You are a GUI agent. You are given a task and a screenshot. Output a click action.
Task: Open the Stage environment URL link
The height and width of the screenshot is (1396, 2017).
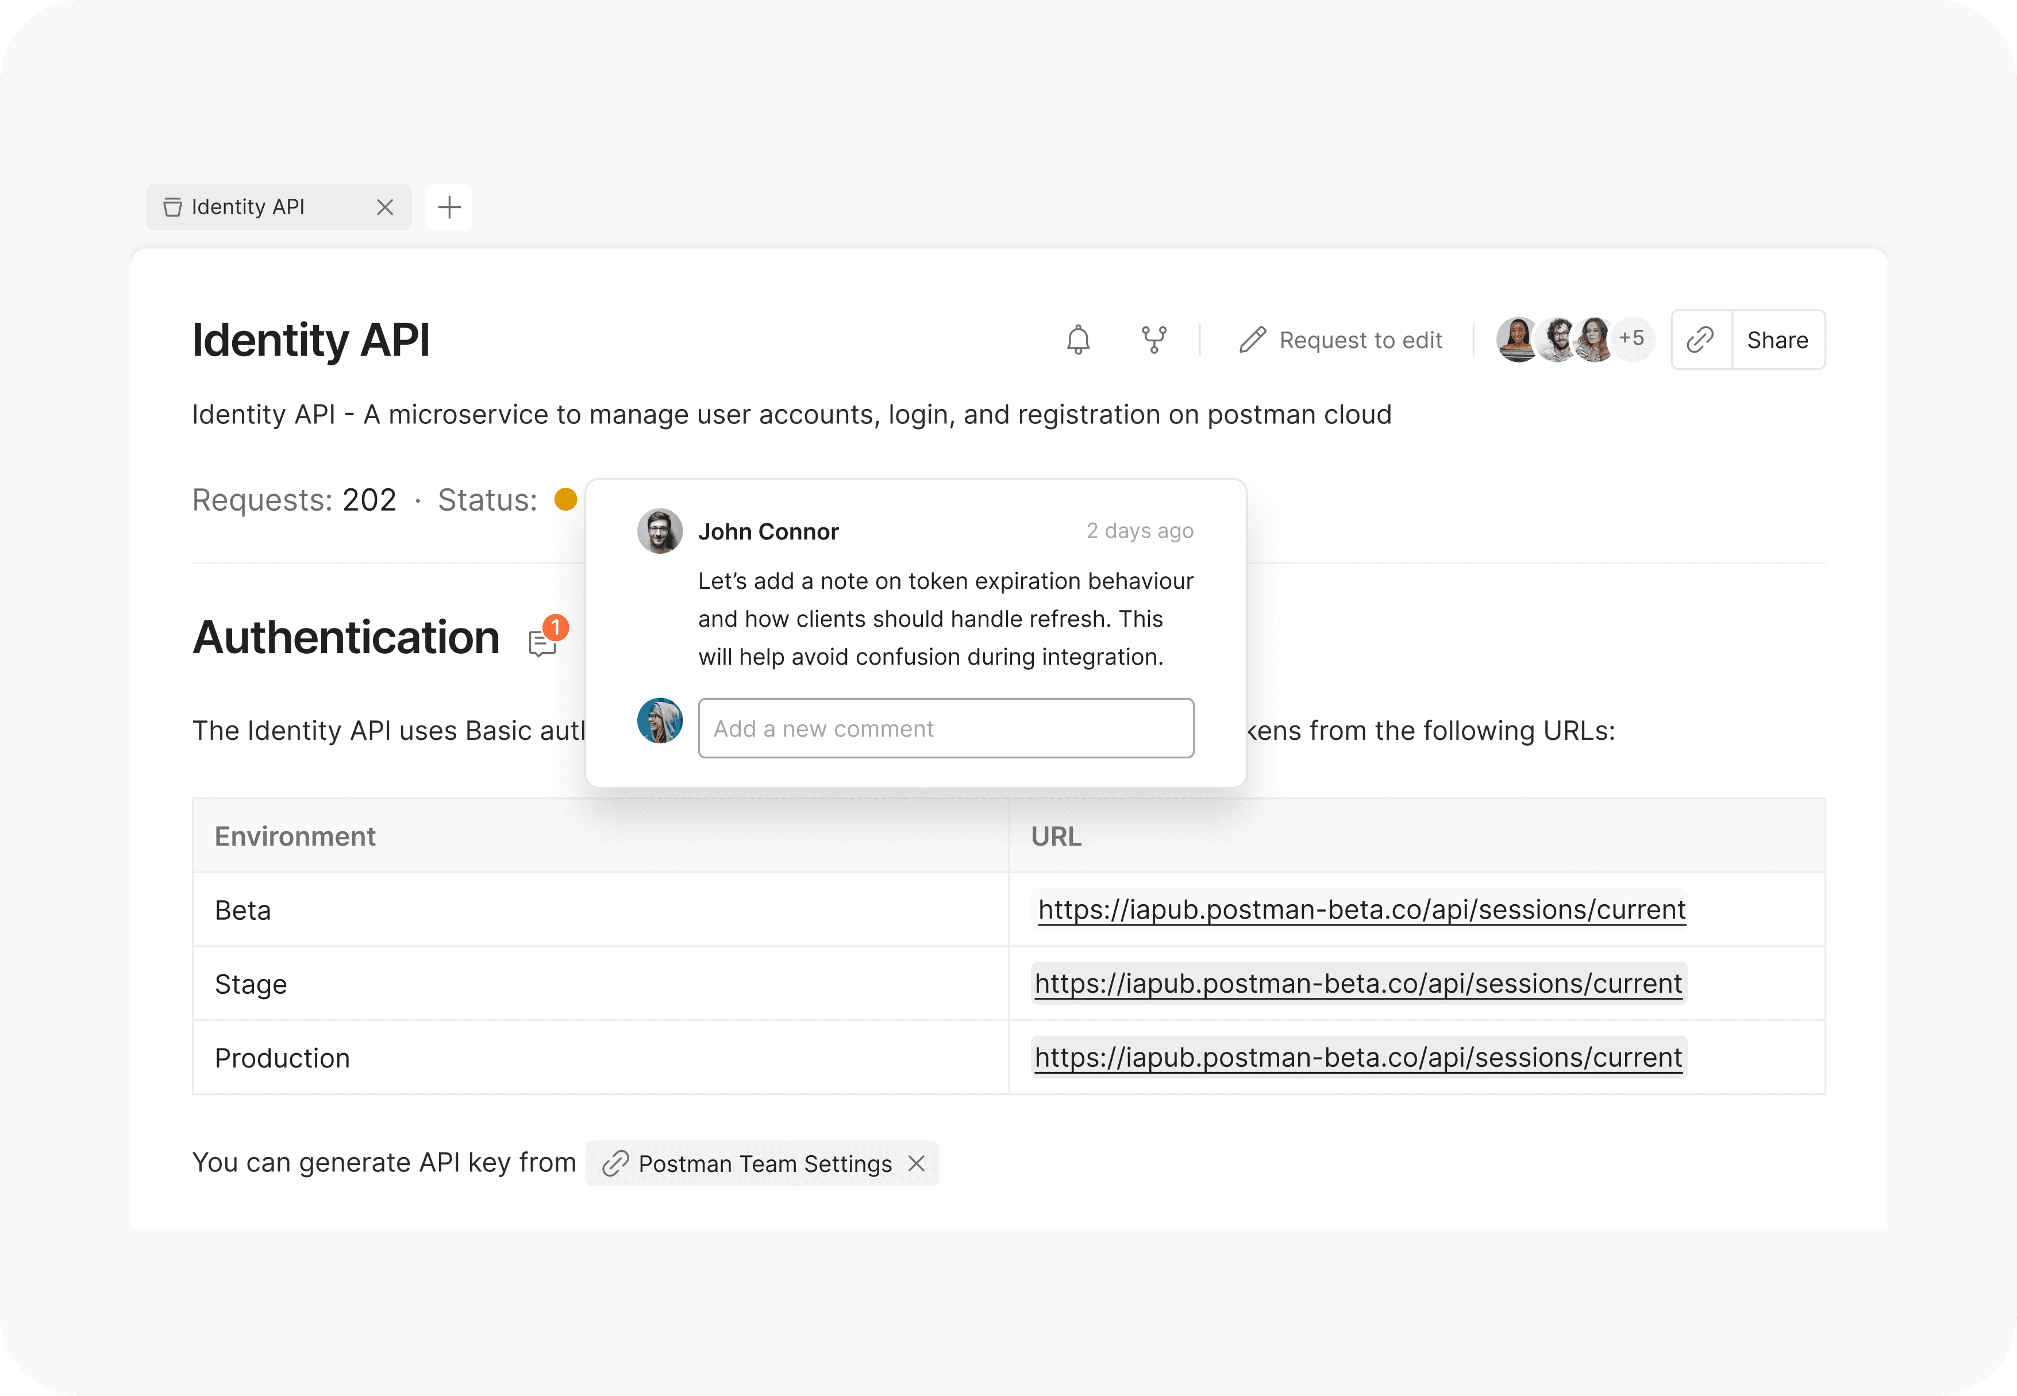(1357, 983)
